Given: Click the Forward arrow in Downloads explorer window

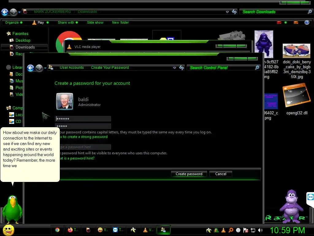Looking at the screenshot, I should 13,12.
